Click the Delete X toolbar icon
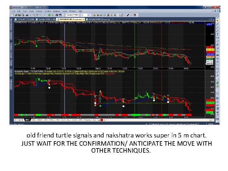 (x=41, y=15)
